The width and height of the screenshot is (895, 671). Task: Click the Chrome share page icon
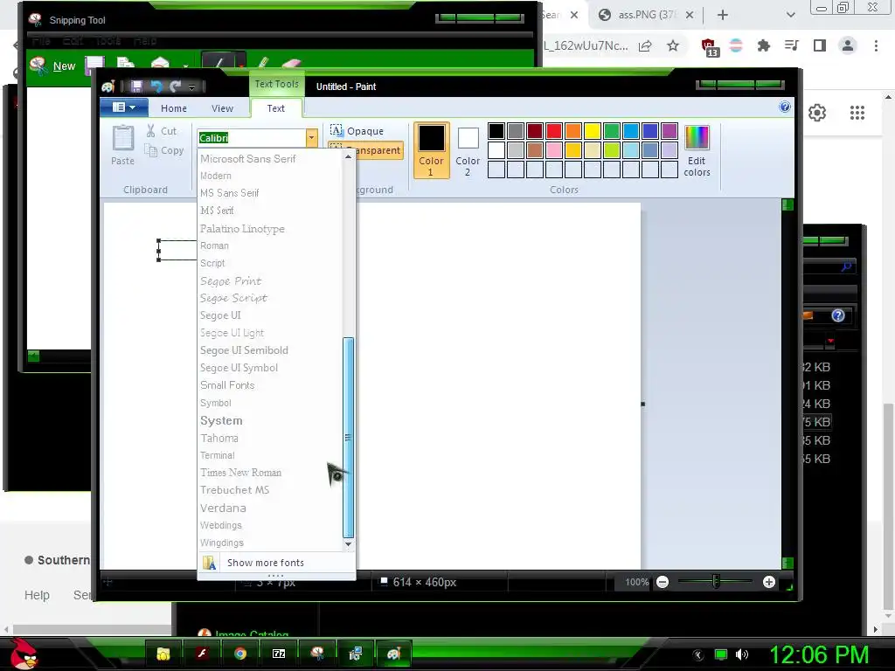tap(645, 46)
